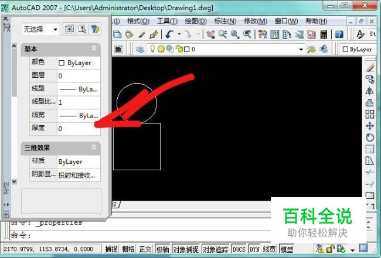Open the status bar tray menu arrow
The height and width of the screenshot is (258, 381).
(352, 250)
